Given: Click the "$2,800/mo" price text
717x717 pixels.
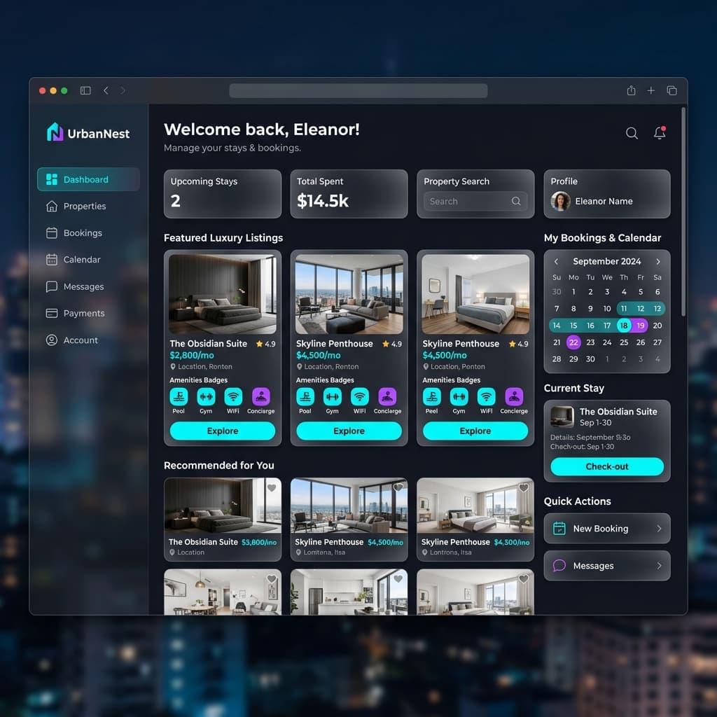Looking at the screenshot, I should 192,355.
